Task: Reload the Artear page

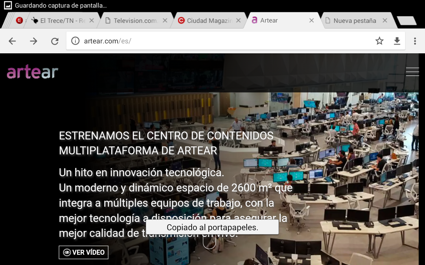Action: tap(55, 41)
